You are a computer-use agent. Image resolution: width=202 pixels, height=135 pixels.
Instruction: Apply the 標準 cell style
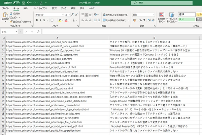pyautogui.click(x=187, y=15)
